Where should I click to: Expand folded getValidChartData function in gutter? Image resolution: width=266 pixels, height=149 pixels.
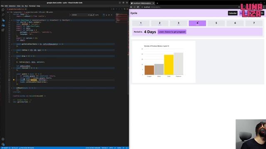click(12, 44)
